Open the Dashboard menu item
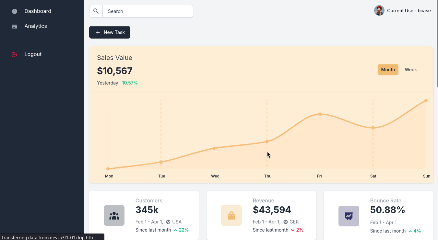Image resolution: width=438 pixels, height=240 pixels. pos(38,11)
